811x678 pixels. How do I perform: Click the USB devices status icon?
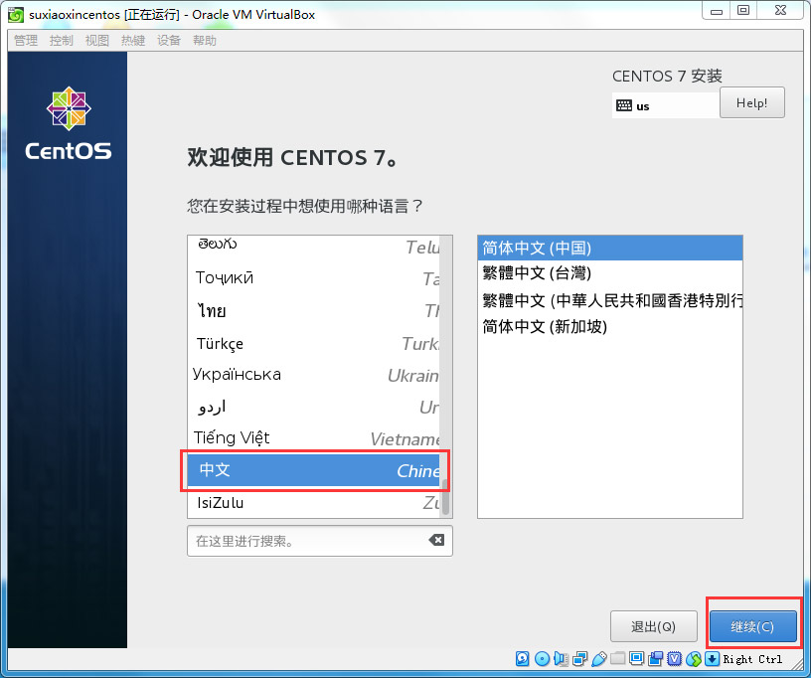click(x=599, y=659)
